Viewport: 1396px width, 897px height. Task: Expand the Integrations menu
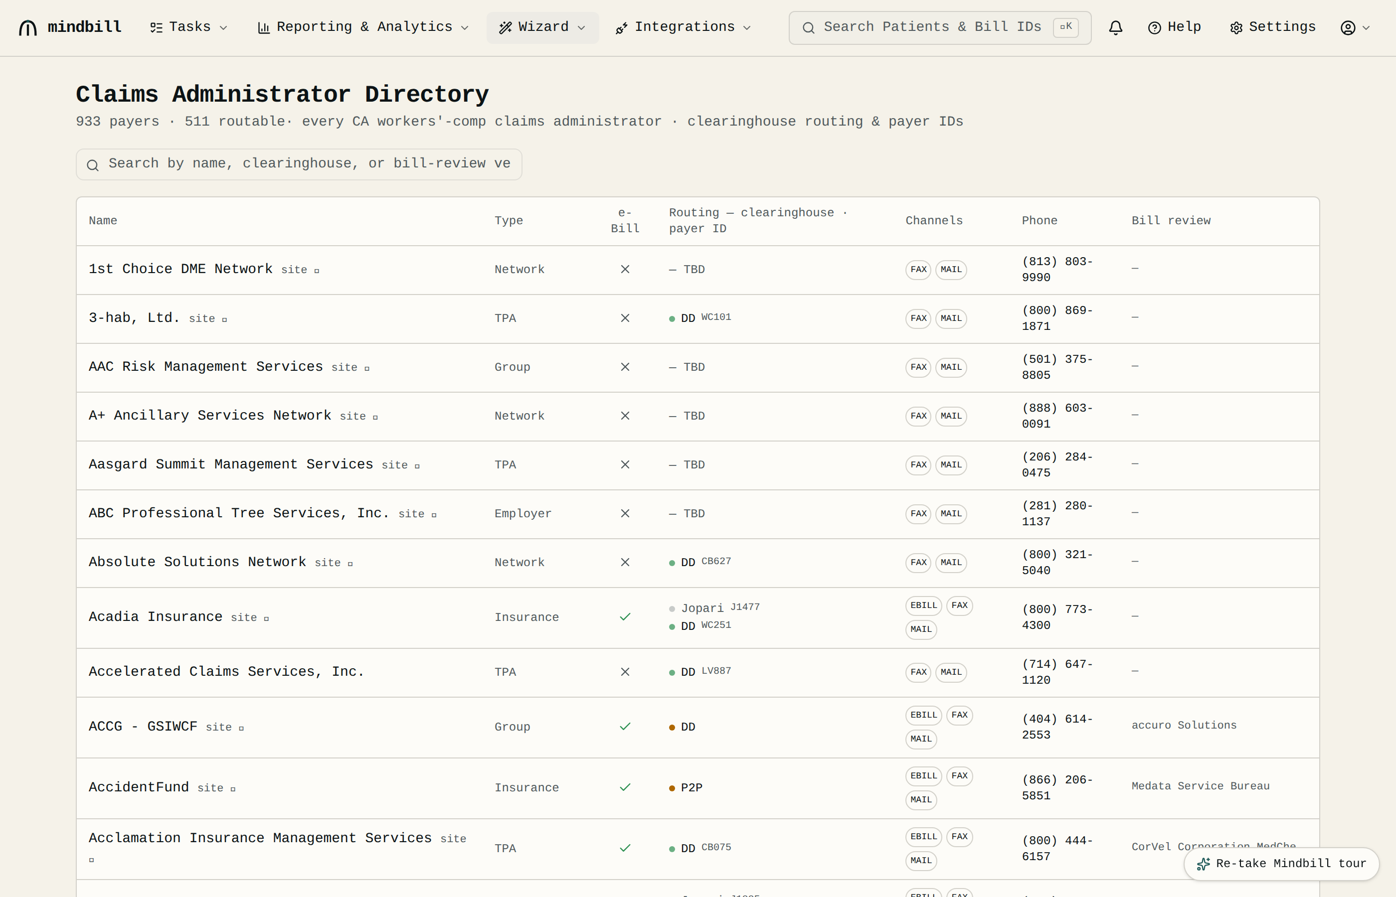[x=684, y=27]
